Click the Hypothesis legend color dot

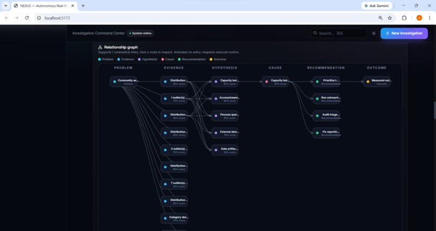click(x=140, y=59)
